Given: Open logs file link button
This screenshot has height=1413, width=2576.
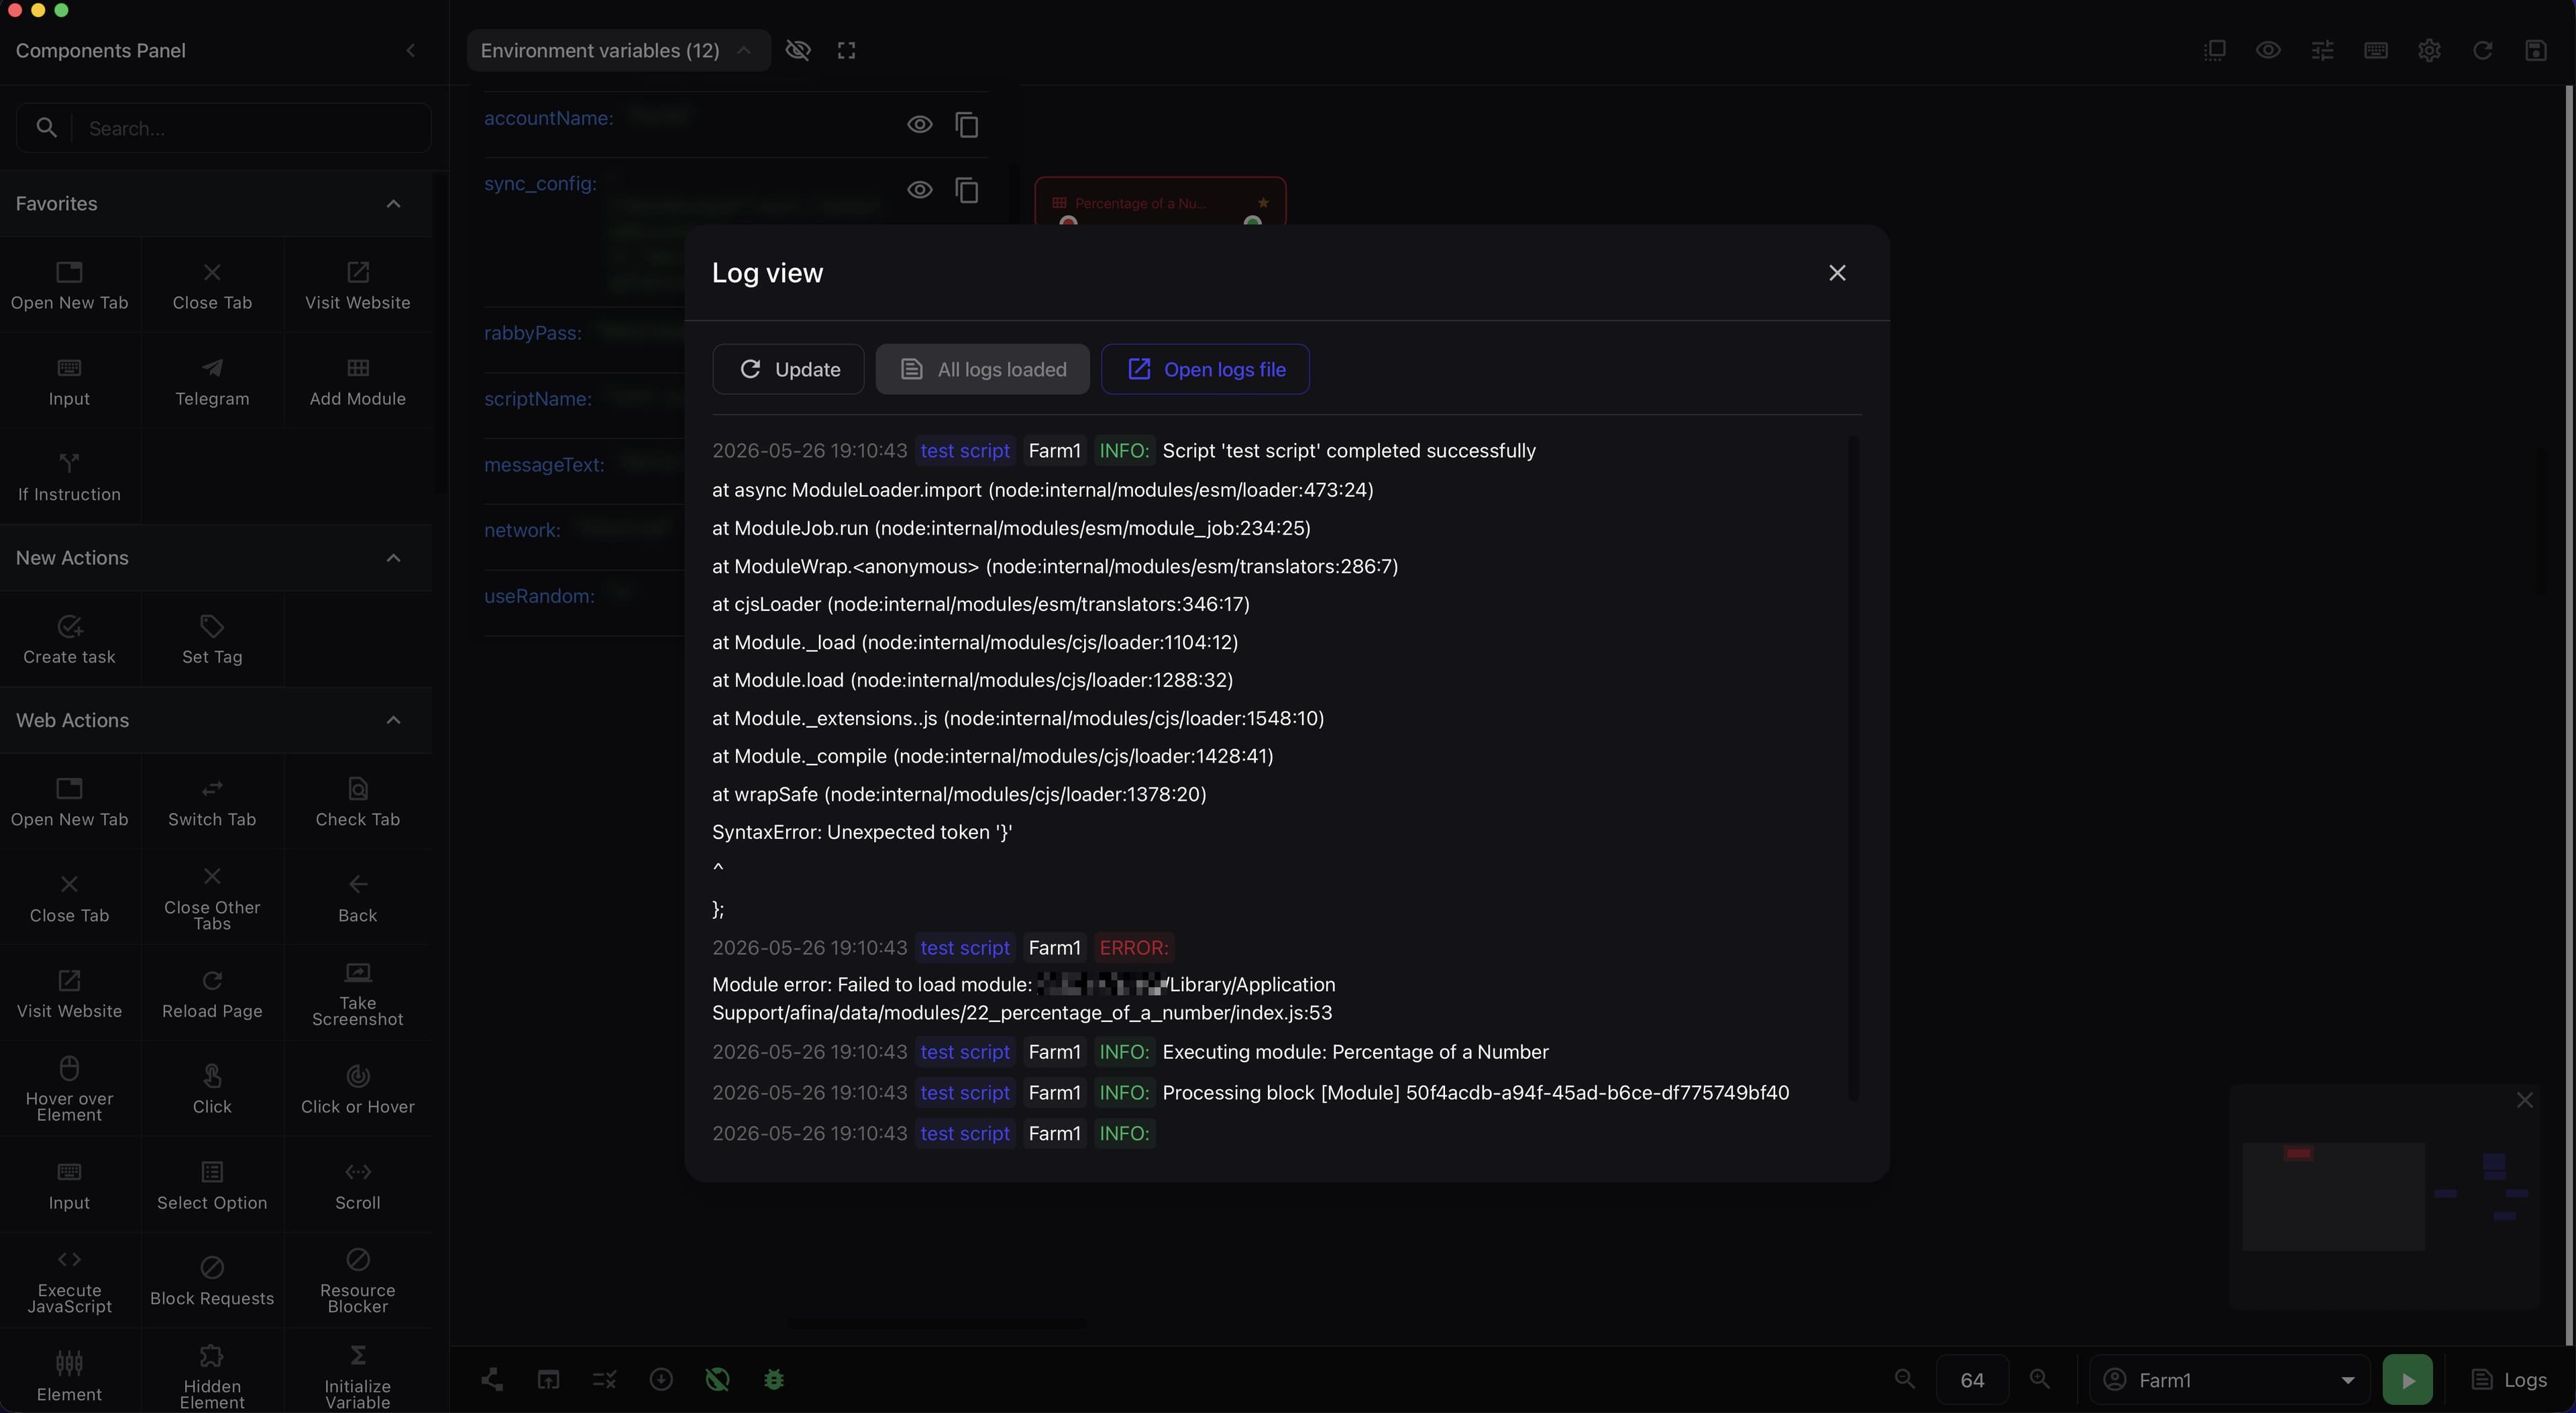Looking at the screenshot, I should 1205,369.
